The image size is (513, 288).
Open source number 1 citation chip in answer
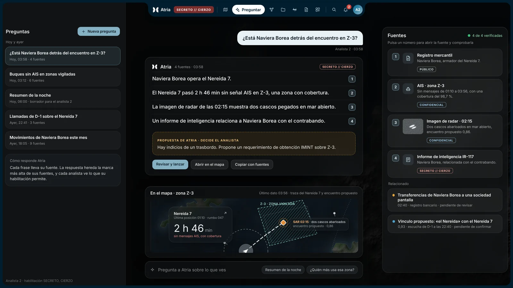click(352, 79)
